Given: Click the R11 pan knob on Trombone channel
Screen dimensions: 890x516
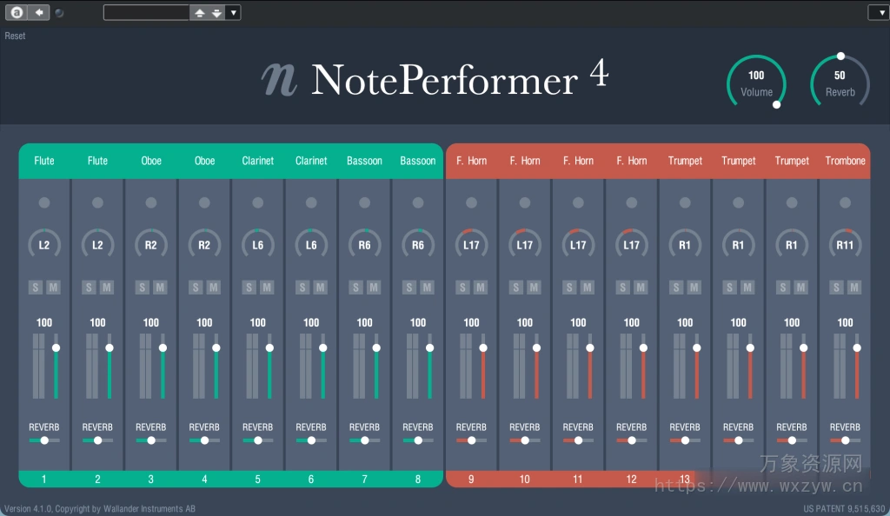Looking at the screenshot, I should click(844, 244).
